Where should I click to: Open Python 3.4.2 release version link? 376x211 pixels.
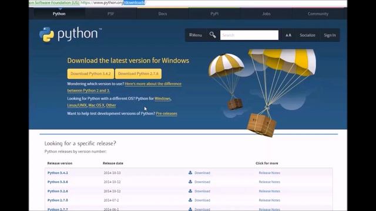[58, 173]
